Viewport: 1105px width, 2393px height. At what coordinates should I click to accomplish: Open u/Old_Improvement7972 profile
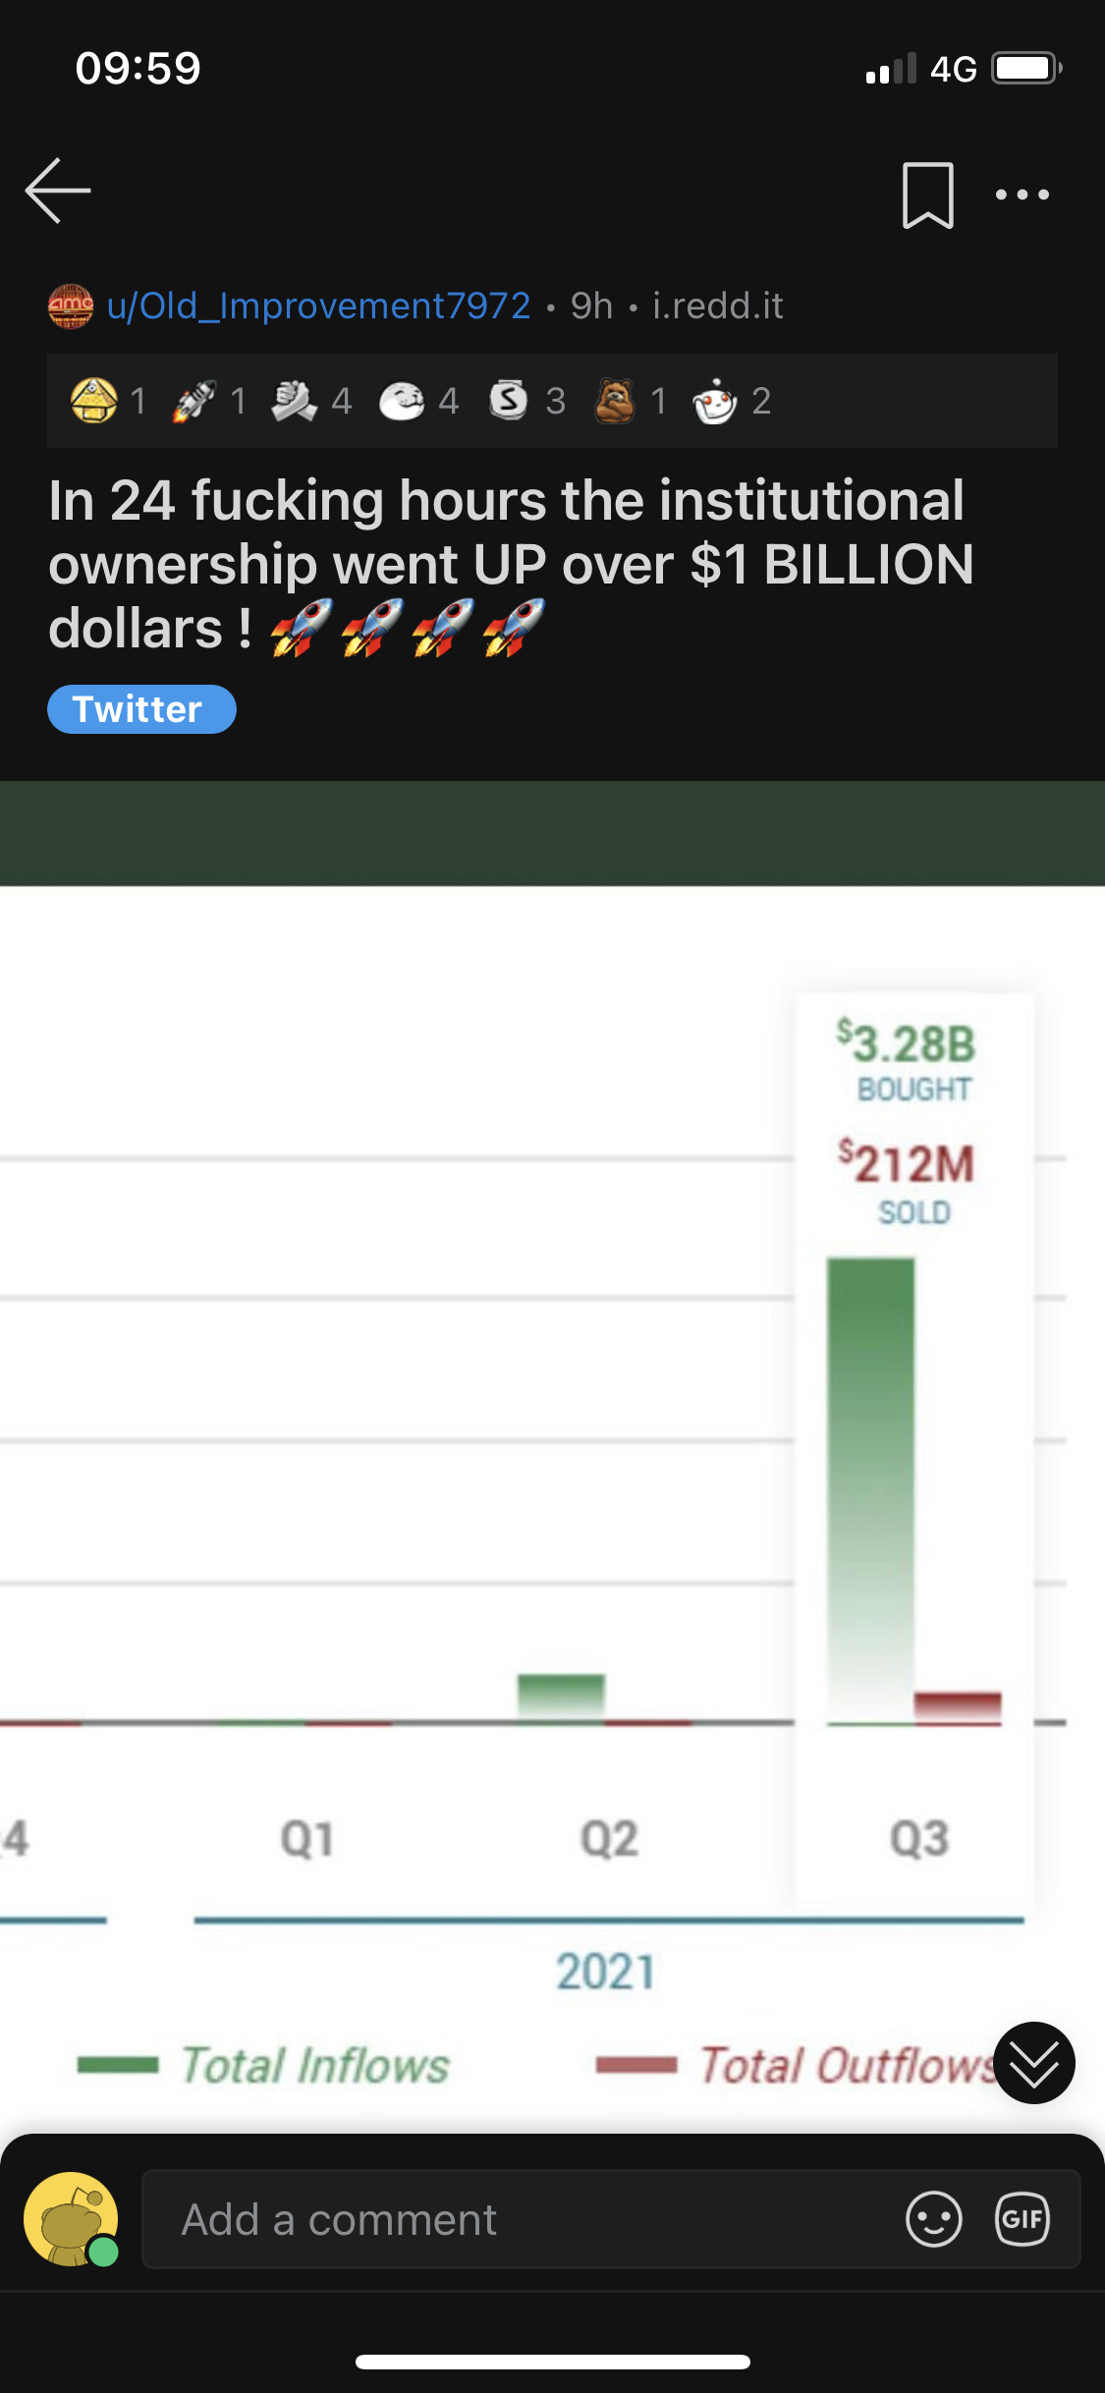(318, 306)
